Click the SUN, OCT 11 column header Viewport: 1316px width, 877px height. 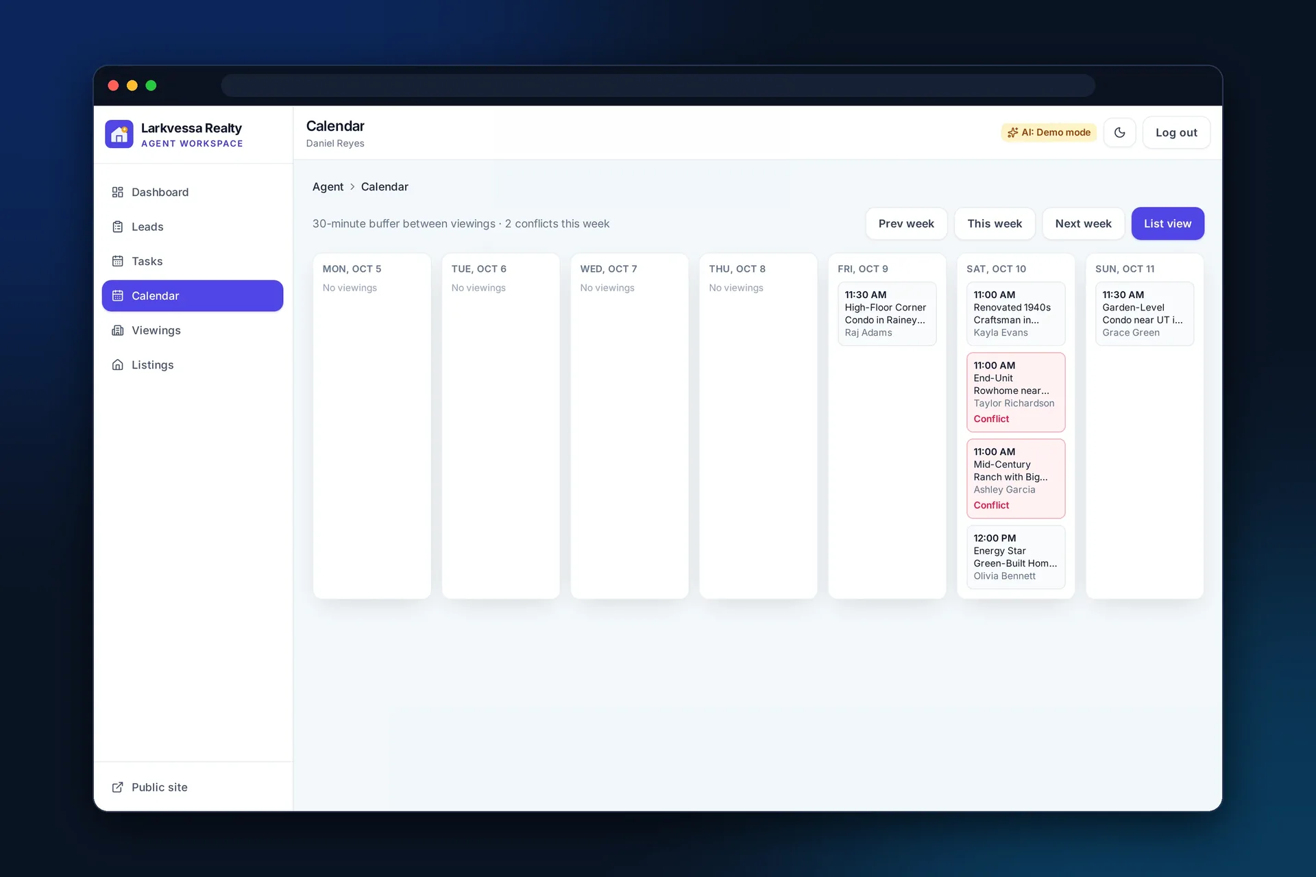tap(1125, 269)
